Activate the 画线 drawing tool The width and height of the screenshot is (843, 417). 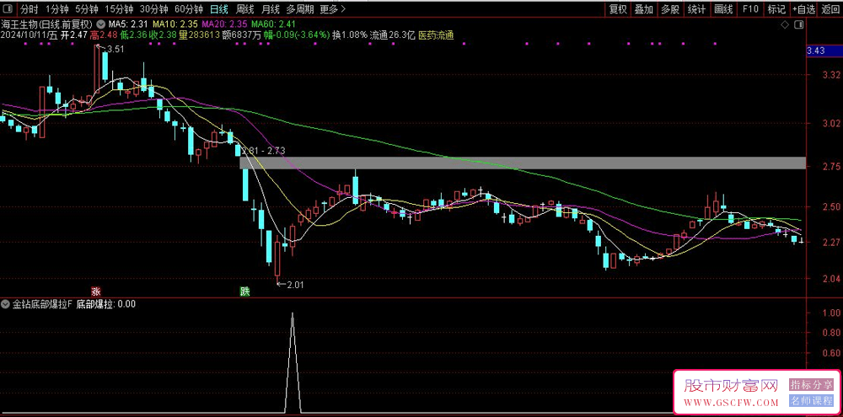(x=723, y=9)
